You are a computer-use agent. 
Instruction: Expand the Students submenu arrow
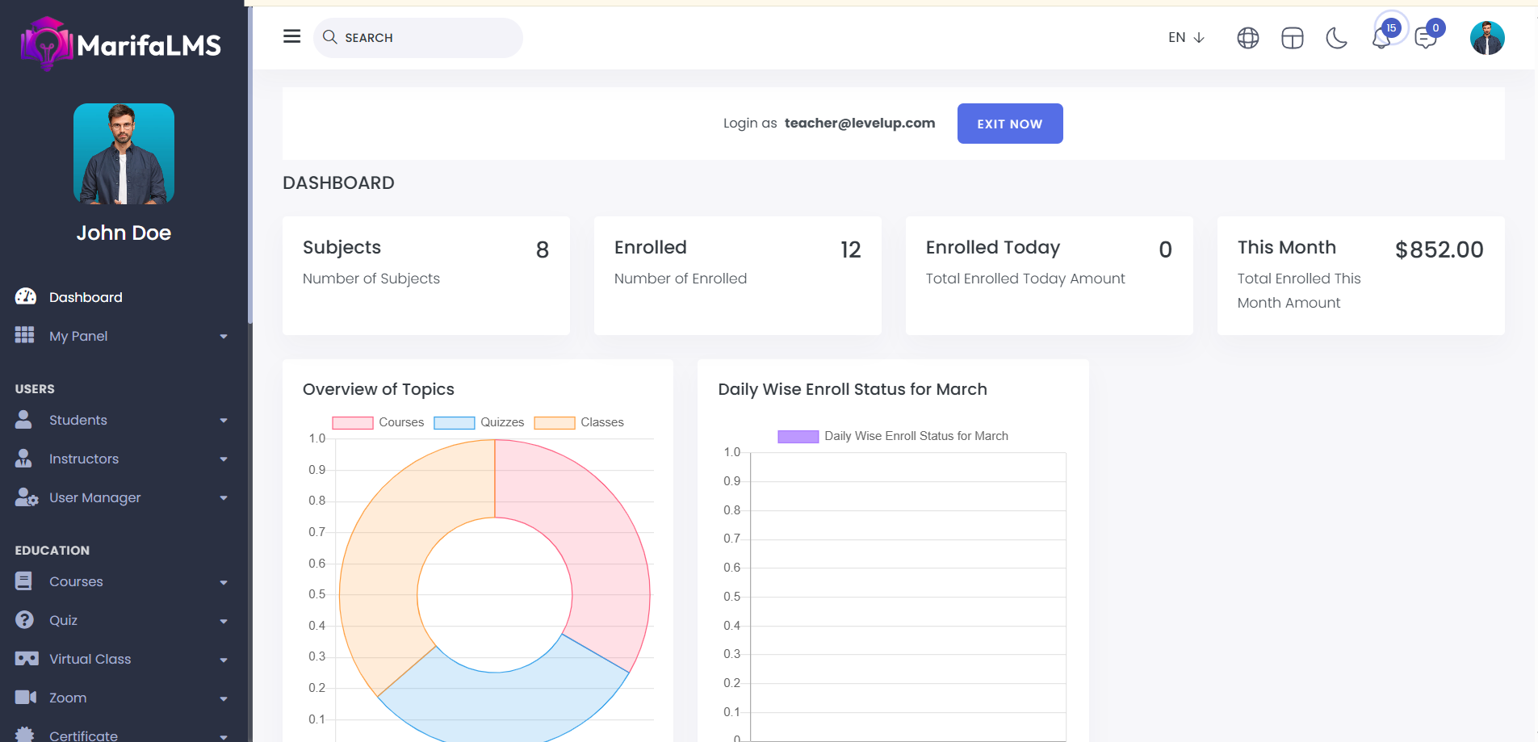(x=224, y=421)
